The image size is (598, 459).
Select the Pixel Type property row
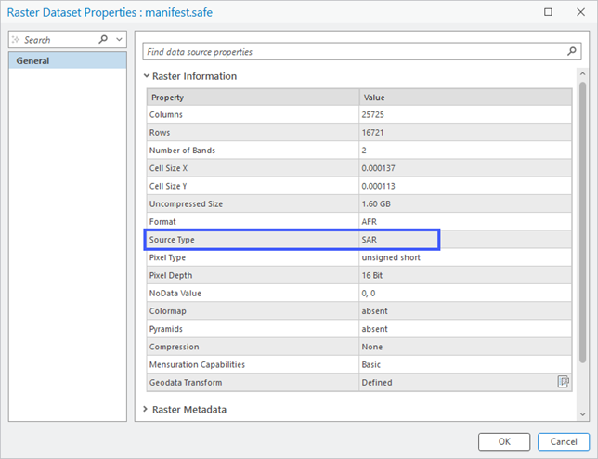[252, 257]
